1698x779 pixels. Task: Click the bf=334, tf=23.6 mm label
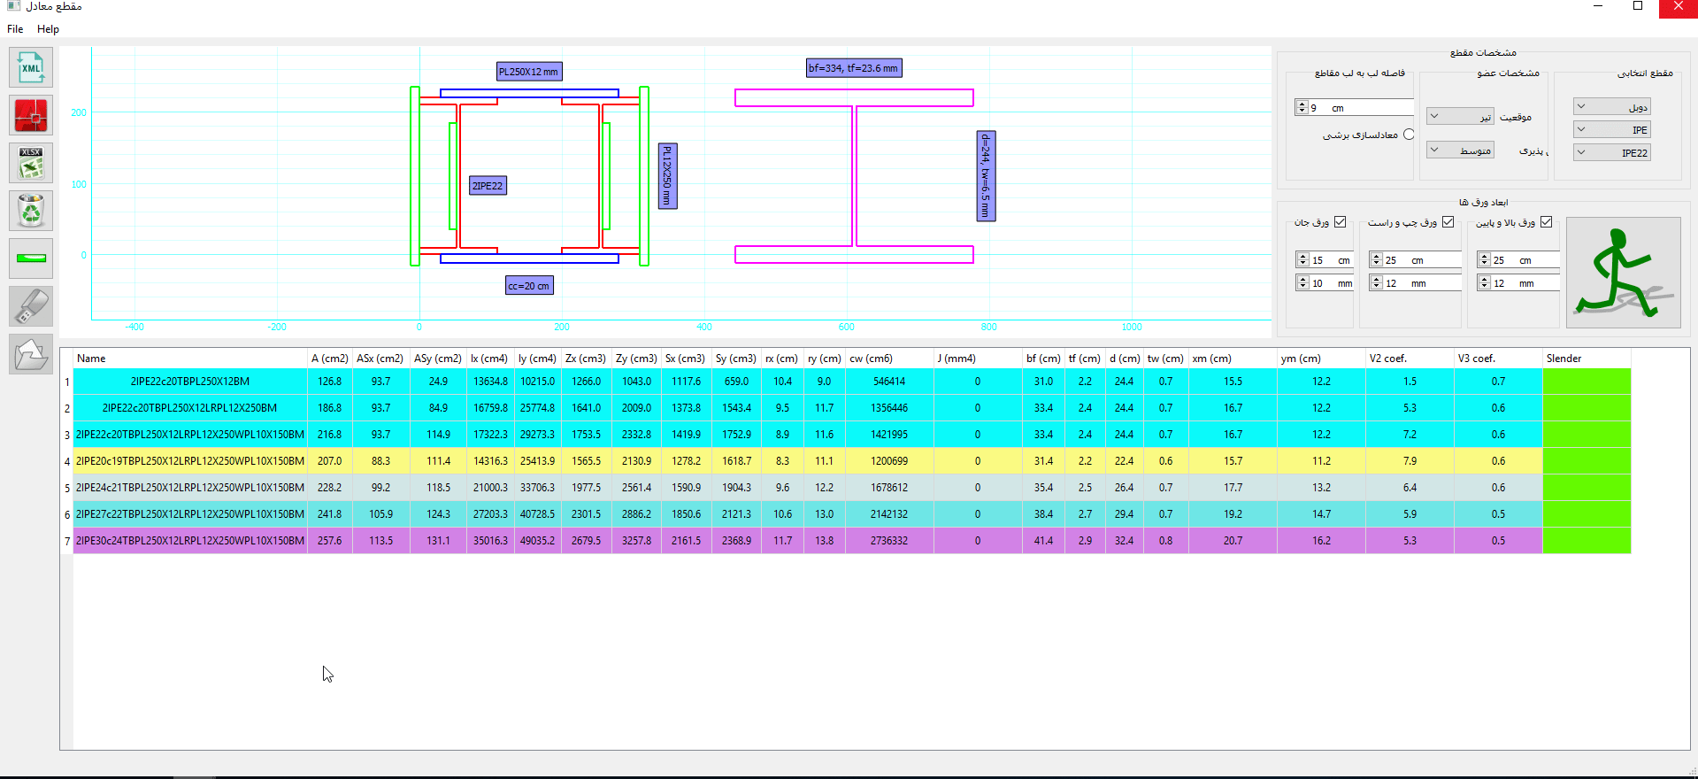[x=854, y=68]
